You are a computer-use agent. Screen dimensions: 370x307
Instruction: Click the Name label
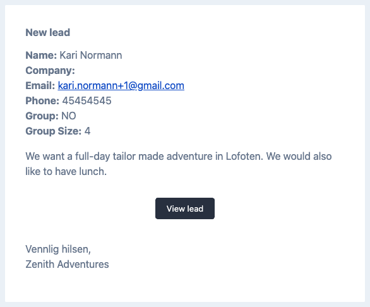click(41, 55)
